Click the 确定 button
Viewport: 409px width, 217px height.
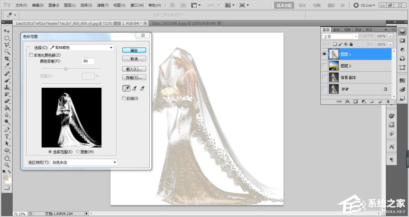pos(134,50)
